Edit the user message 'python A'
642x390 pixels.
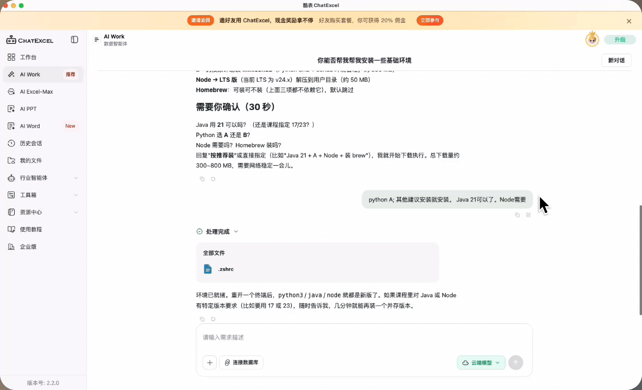tap(529, 215)
